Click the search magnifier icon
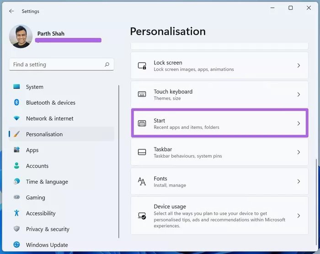The width and height of the screenshot is (320, 254). click(x=107, y=64)
